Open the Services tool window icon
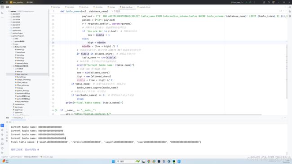The width and height of the screenshot is (292, 164). (2, 139)
